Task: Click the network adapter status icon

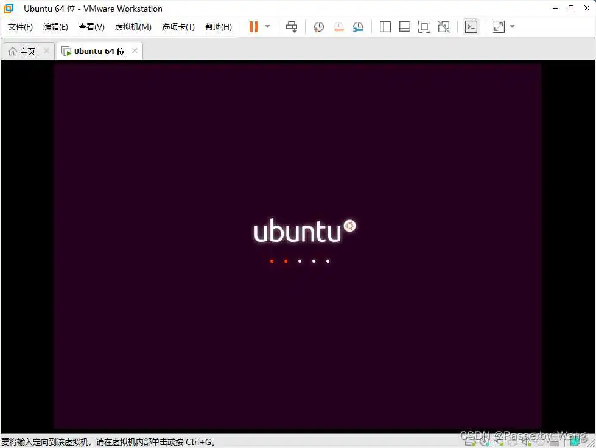Action: pos(500,442)
